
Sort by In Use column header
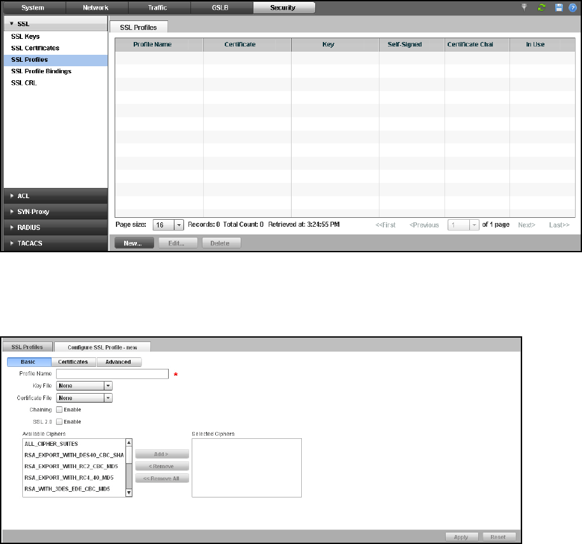543,45
